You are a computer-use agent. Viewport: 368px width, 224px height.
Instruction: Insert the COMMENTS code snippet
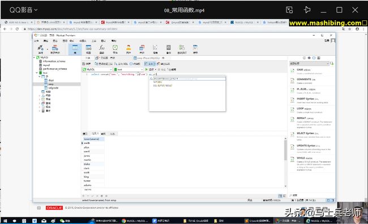pos(311,81)
